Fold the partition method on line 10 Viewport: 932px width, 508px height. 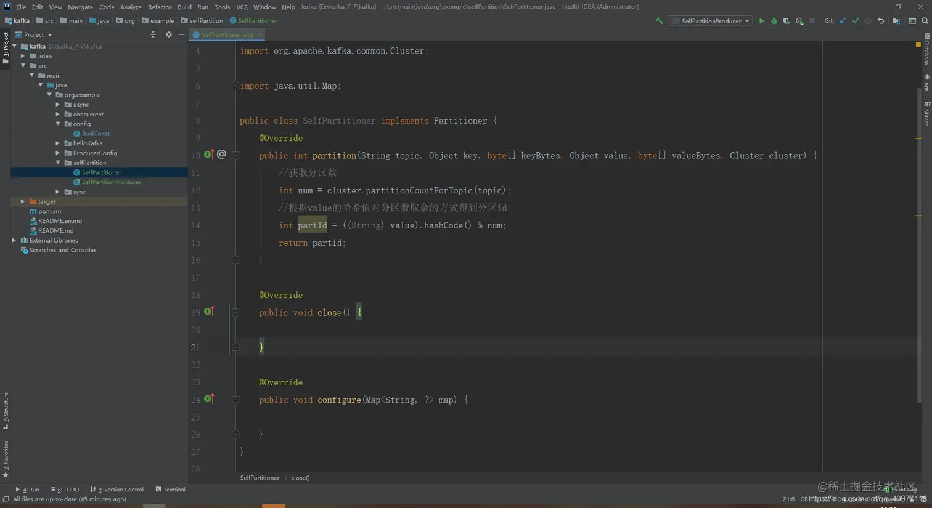click(235, 155)
